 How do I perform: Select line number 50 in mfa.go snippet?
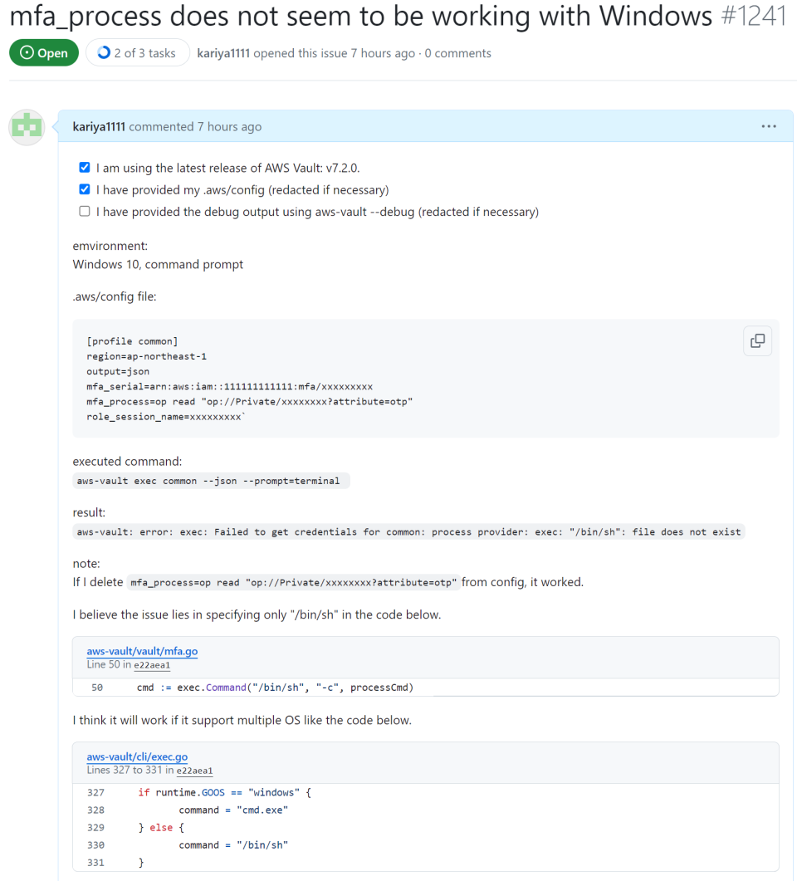click(97, 687)
